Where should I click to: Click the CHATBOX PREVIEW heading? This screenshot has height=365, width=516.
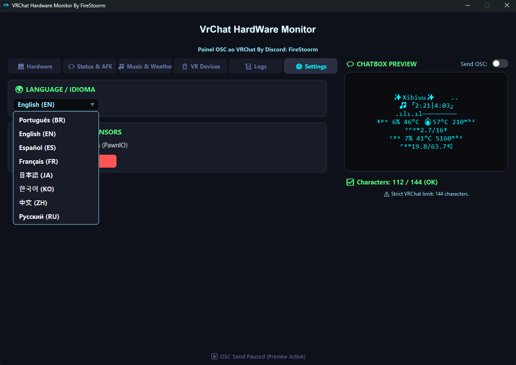[x=386, y=64]
